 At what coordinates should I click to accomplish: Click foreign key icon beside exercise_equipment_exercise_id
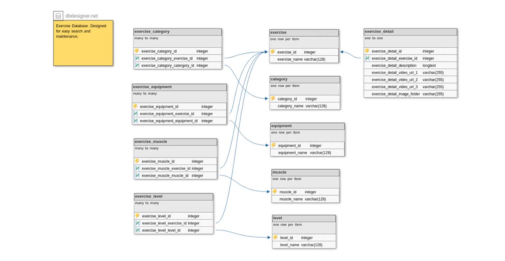point(135,113)
